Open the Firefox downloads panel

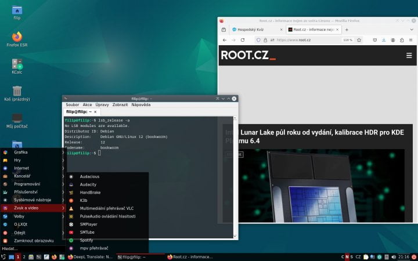coord(384,40)
